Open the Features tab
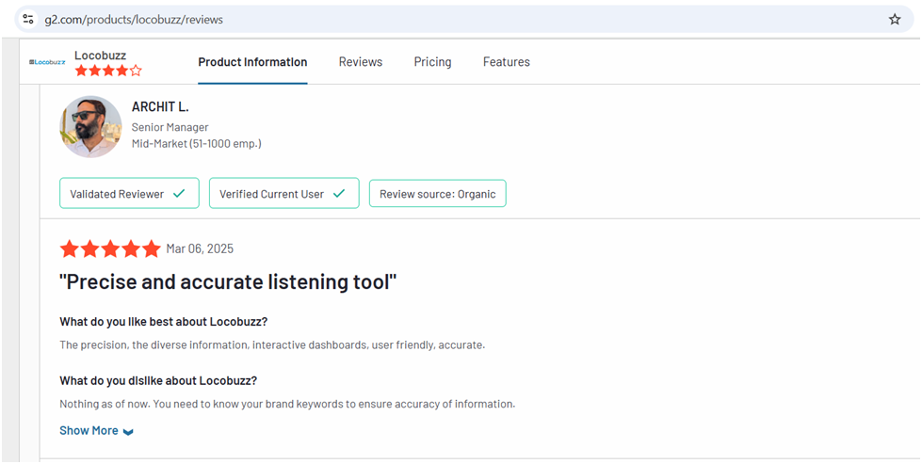The image size is (922, 464). tap(507, 62)
